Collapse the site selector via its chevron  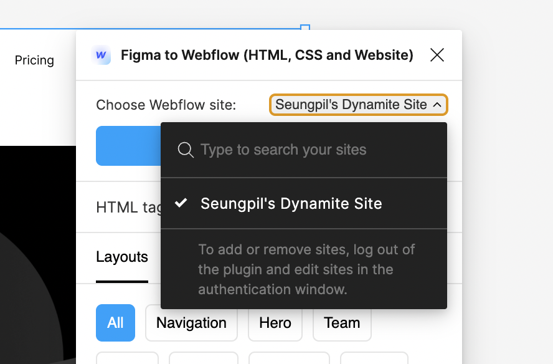(x=438, y=105)
